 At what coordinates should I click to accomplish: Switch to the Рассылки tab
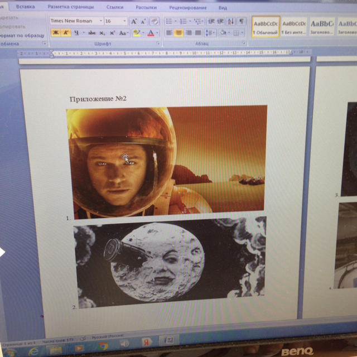coord(146,7)
